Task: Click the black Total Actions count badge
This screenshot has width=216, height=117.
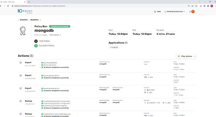Action: point(36,41)
